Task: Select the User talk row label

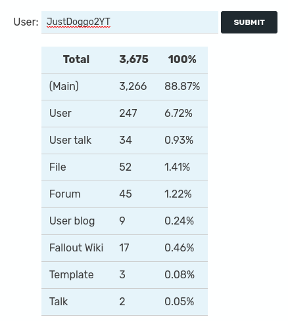Action: [x=70, y=140]
